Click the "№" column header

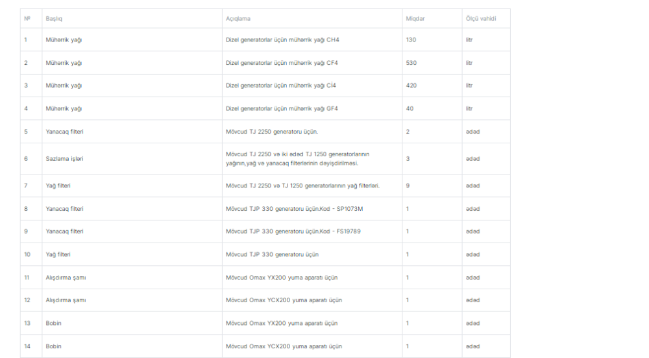27,18
